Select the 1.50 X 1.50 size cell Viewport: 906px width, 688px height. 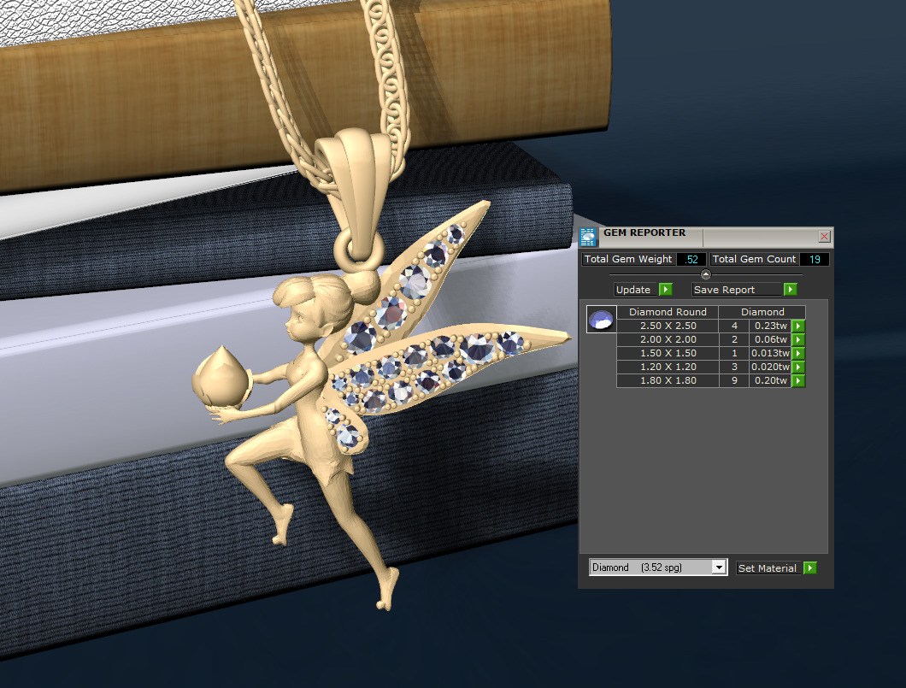tap(668, 353)
